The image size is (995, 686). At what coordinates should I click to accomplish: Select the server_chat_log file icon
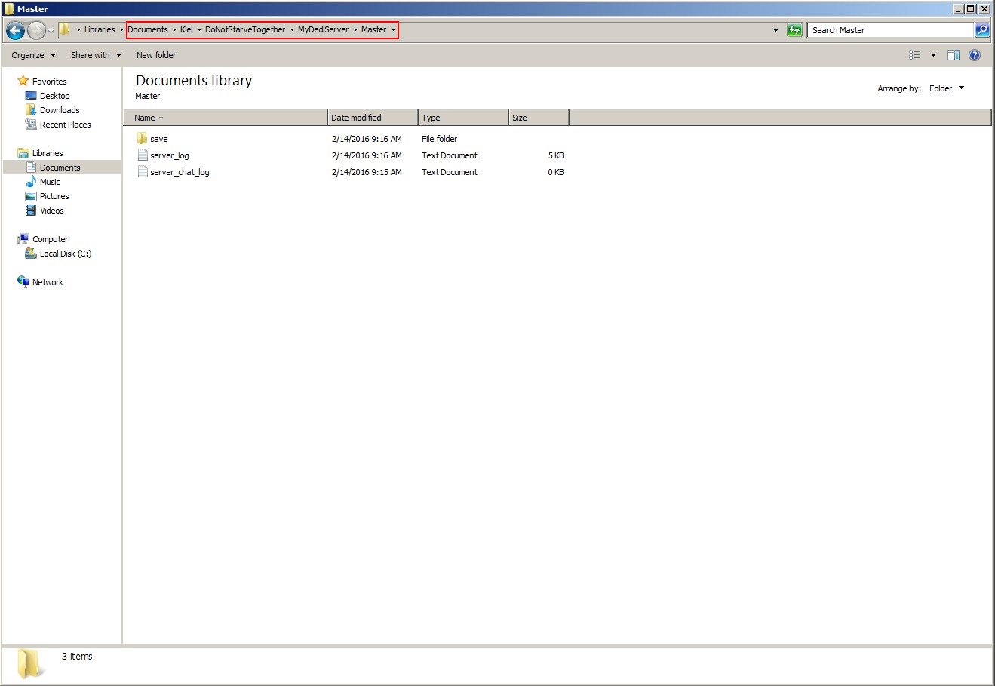pos(143,172)
